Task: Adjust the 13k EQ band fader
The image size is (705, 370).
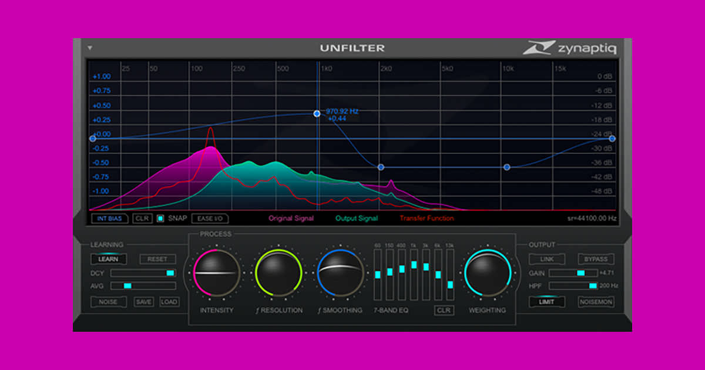Action: point(451,274)
